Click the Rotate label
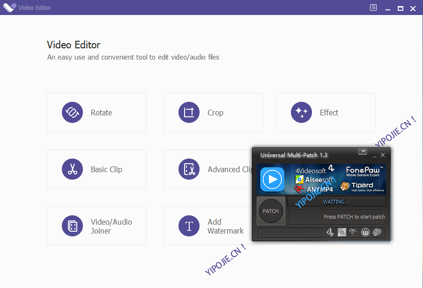 tap(101, 113)
